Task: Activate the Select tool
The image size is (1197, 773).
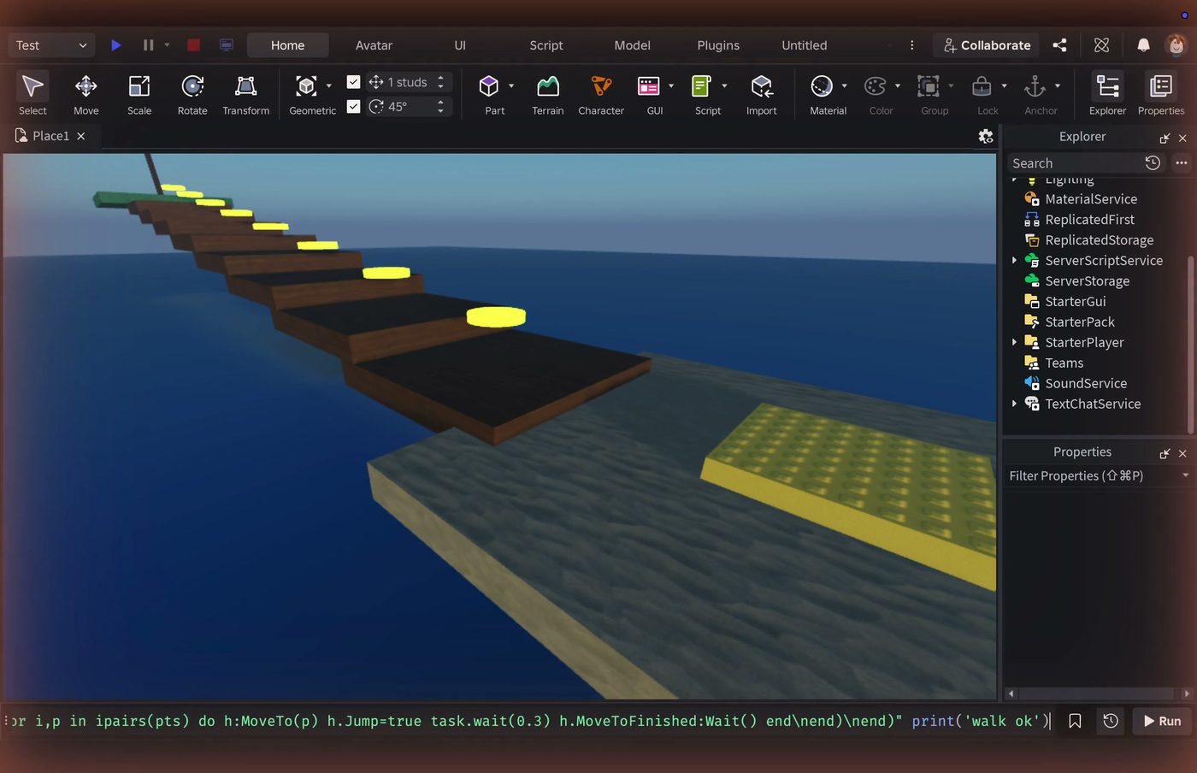Action: click(x=32, y=94)
